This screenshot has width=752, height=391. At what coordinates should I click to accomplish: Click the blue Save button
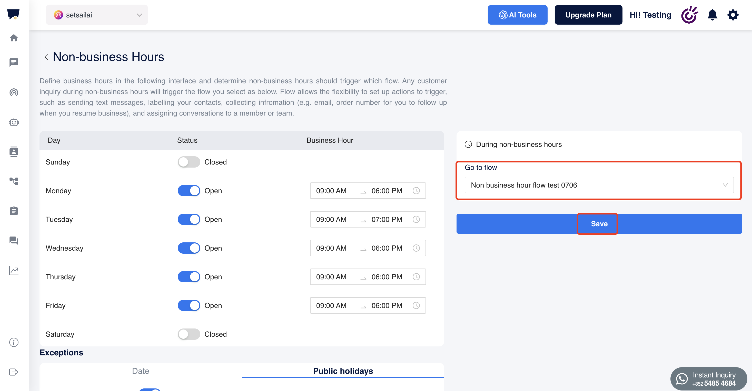click(599, 224)
